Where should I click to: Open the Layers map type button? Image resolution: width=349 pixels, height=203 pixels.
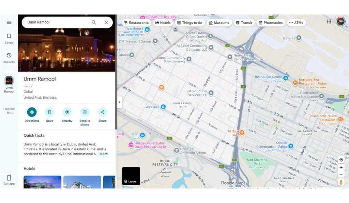coord(131,176)
